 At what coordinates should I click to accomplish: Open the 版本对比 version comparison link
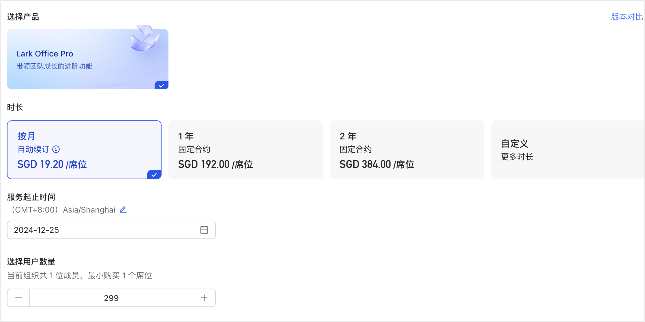627,17
